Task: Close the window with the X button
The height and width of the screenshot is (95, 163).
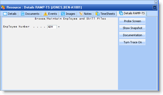Action: (156, 3)
